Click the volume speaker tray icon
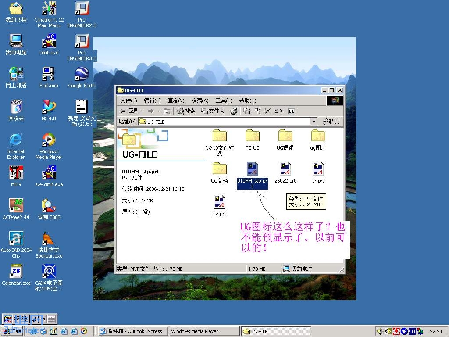This screenshot has width=449, height=337. pos(380,331)
